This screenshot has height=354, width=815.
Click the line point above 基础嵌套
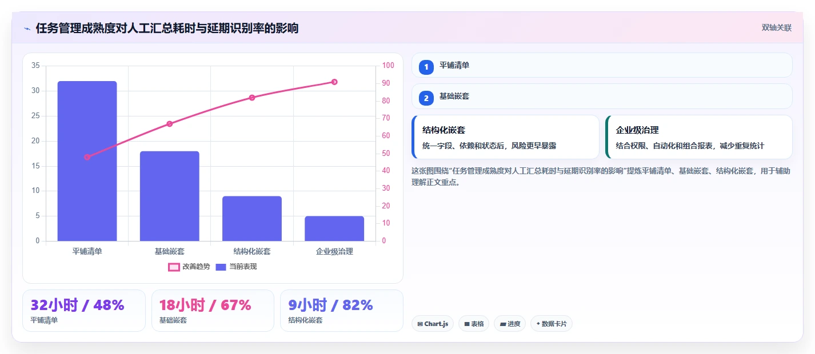coord(170,124)
